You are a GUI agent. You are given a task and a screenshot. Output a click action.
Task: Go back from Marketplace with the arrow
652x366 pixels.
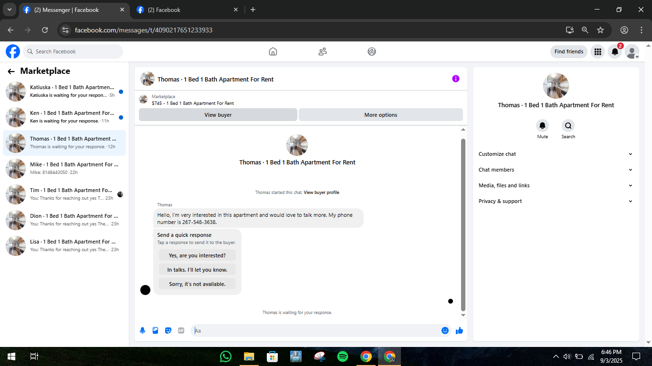click(11, 71)
